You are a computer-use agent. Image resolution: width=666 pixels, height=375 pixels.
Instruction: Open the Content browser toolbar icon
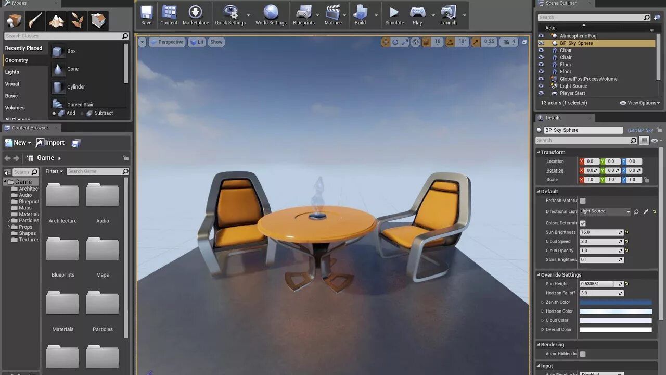point(169,15)
